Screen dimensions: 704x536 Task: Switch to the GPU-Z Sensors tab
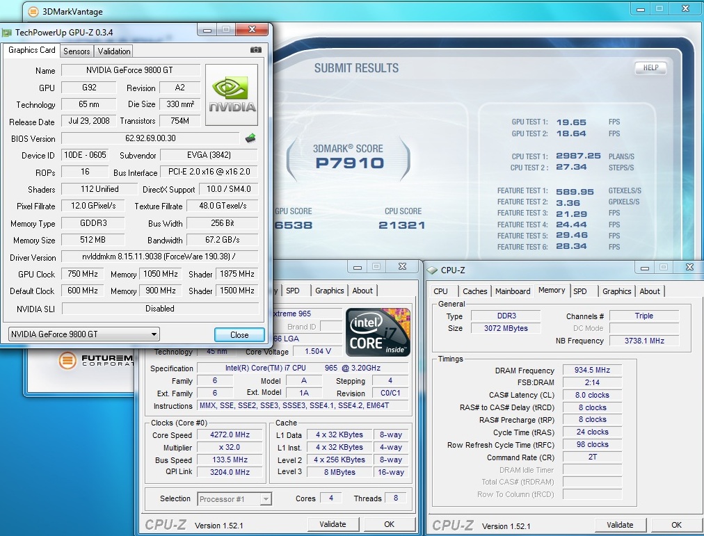coord(77,51)
